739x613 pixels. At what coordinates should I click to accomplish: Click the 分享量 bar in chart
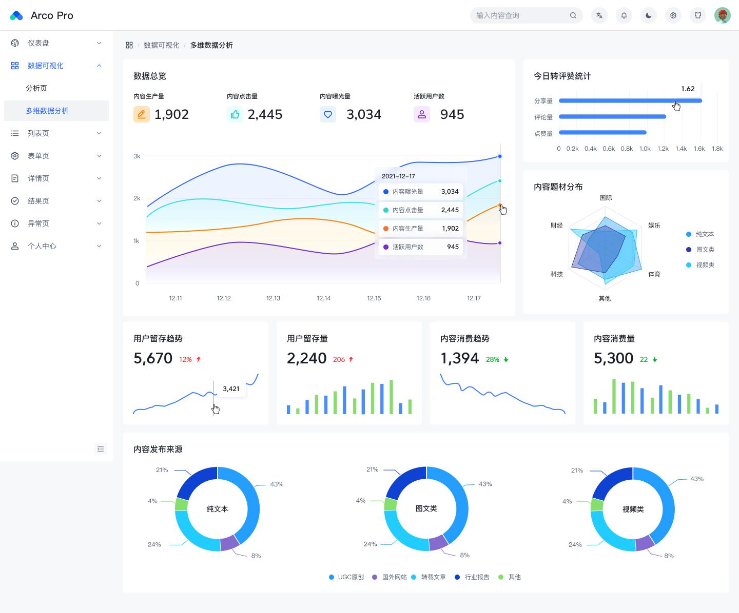(x=630, y=100)
